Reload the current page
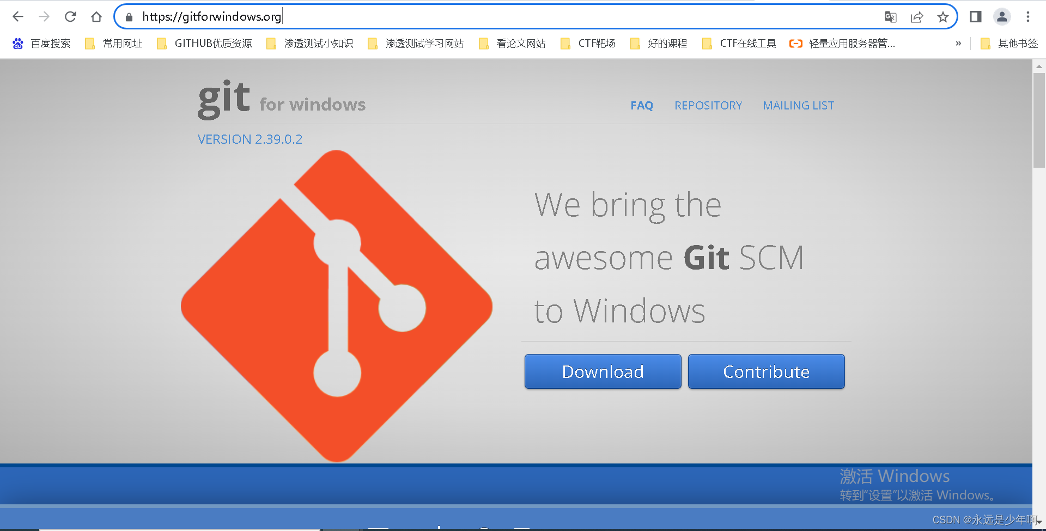This screenshot has height=531, width=1046. 70,16
